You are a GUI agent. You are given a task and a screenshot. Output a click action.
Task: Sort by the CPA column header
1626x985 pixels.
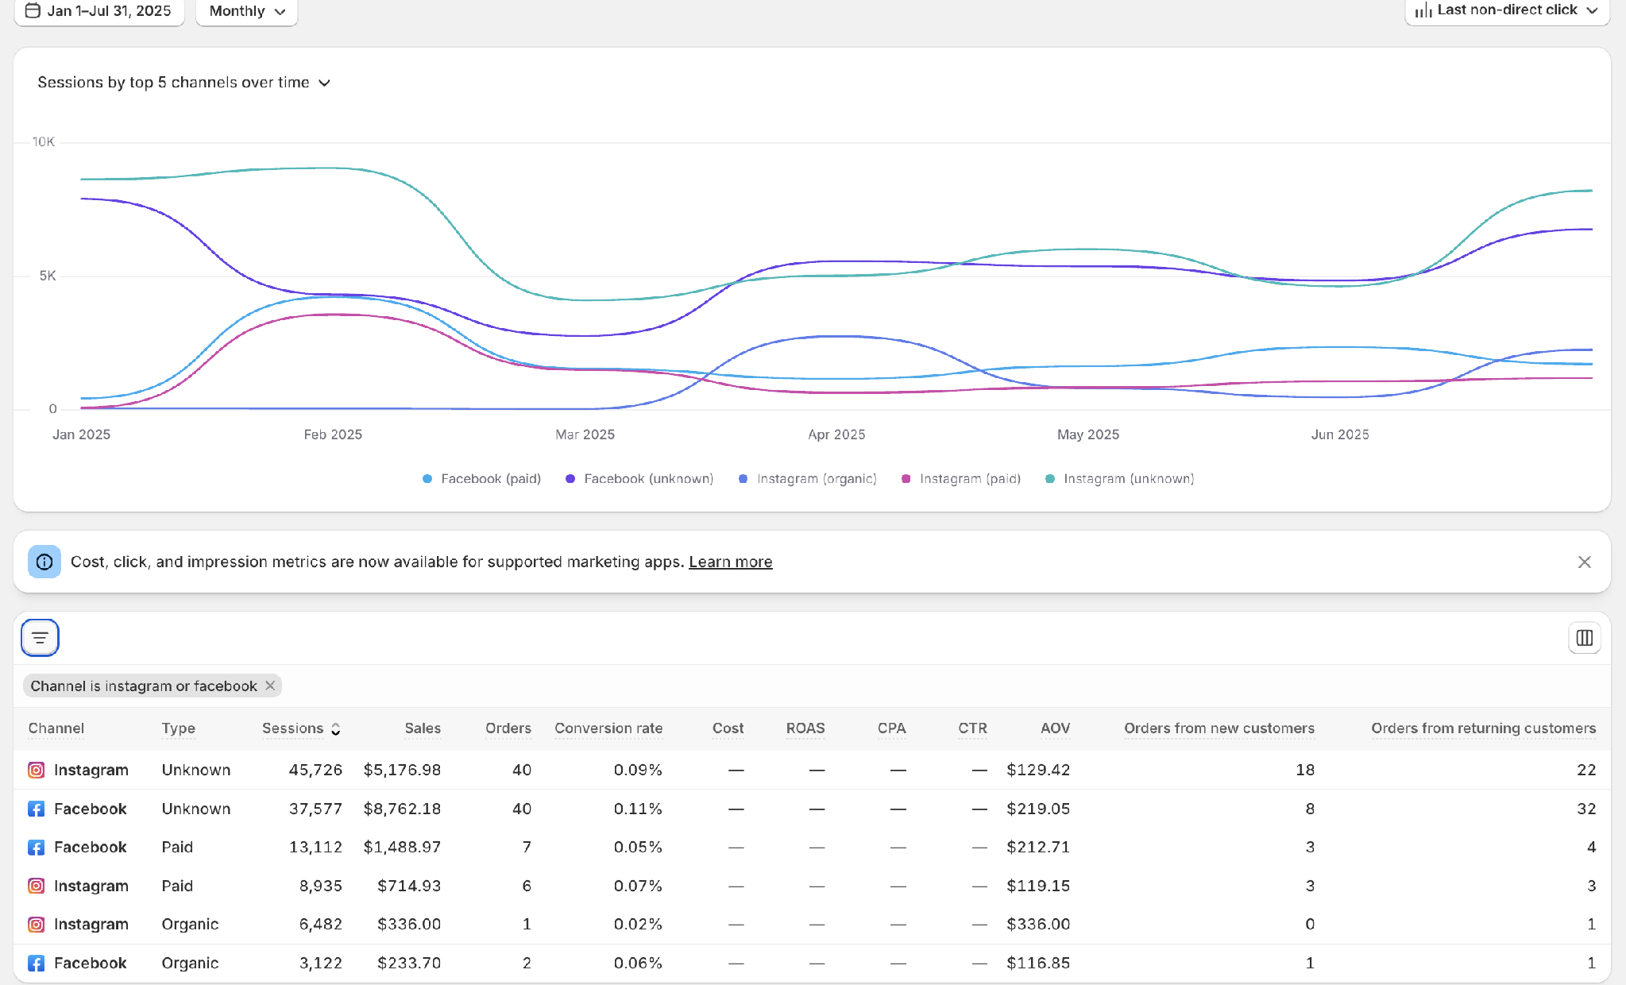point(891,728)
